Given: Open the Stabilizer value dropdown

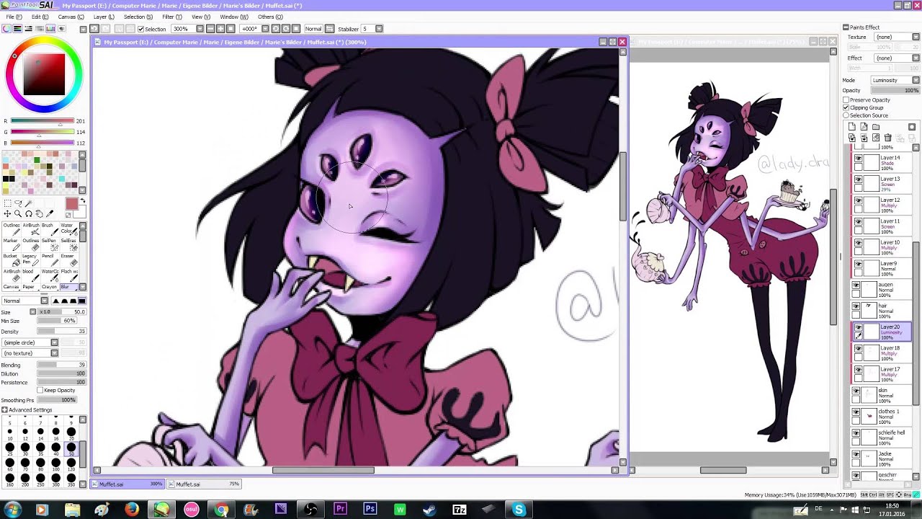Looking at the screenshot, I should click(x=379, y=29).
